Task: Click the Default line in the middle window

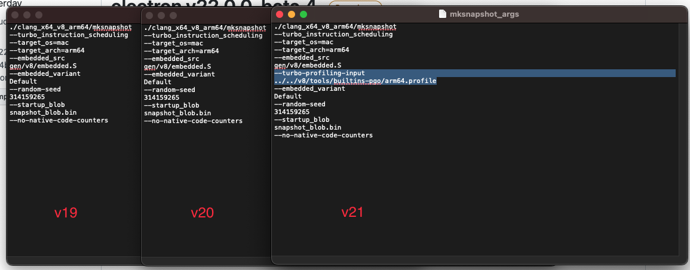Action: click(158, 82)
